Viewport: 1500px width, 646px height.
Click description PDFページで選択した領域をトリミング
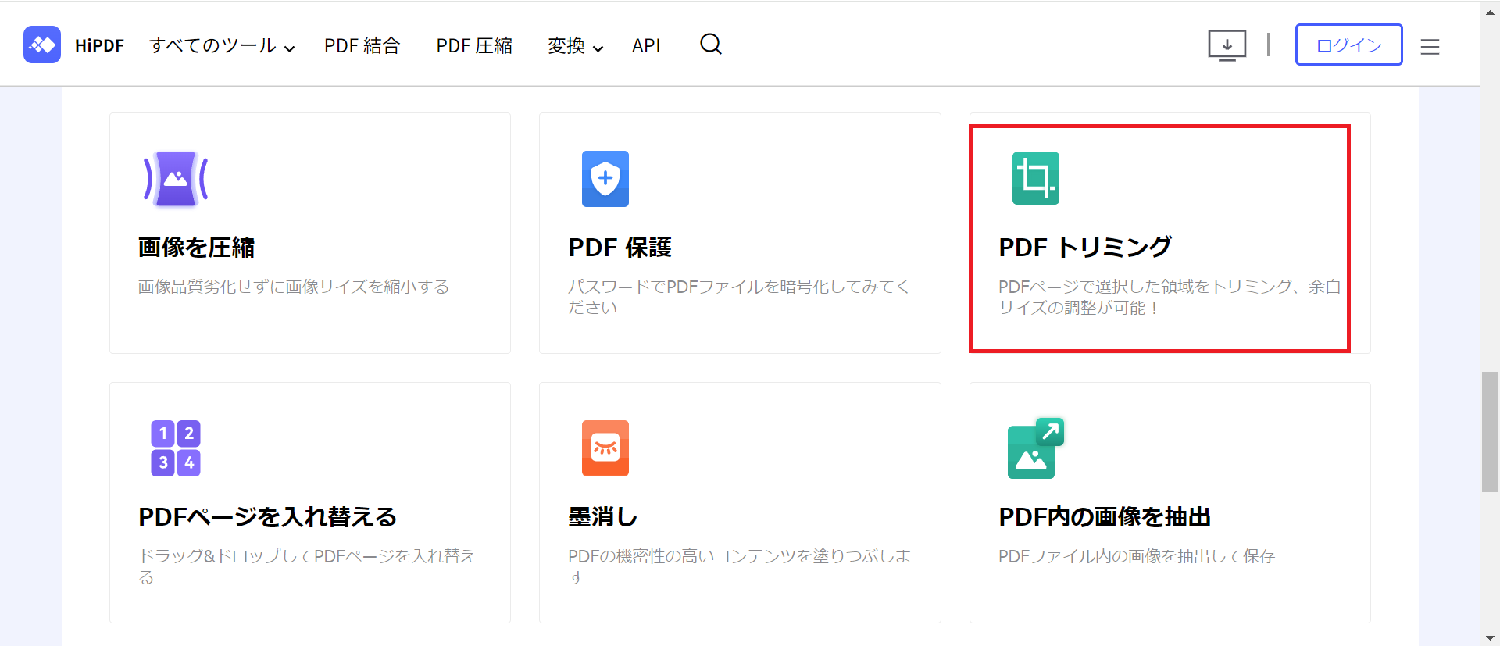(1170, 297)
